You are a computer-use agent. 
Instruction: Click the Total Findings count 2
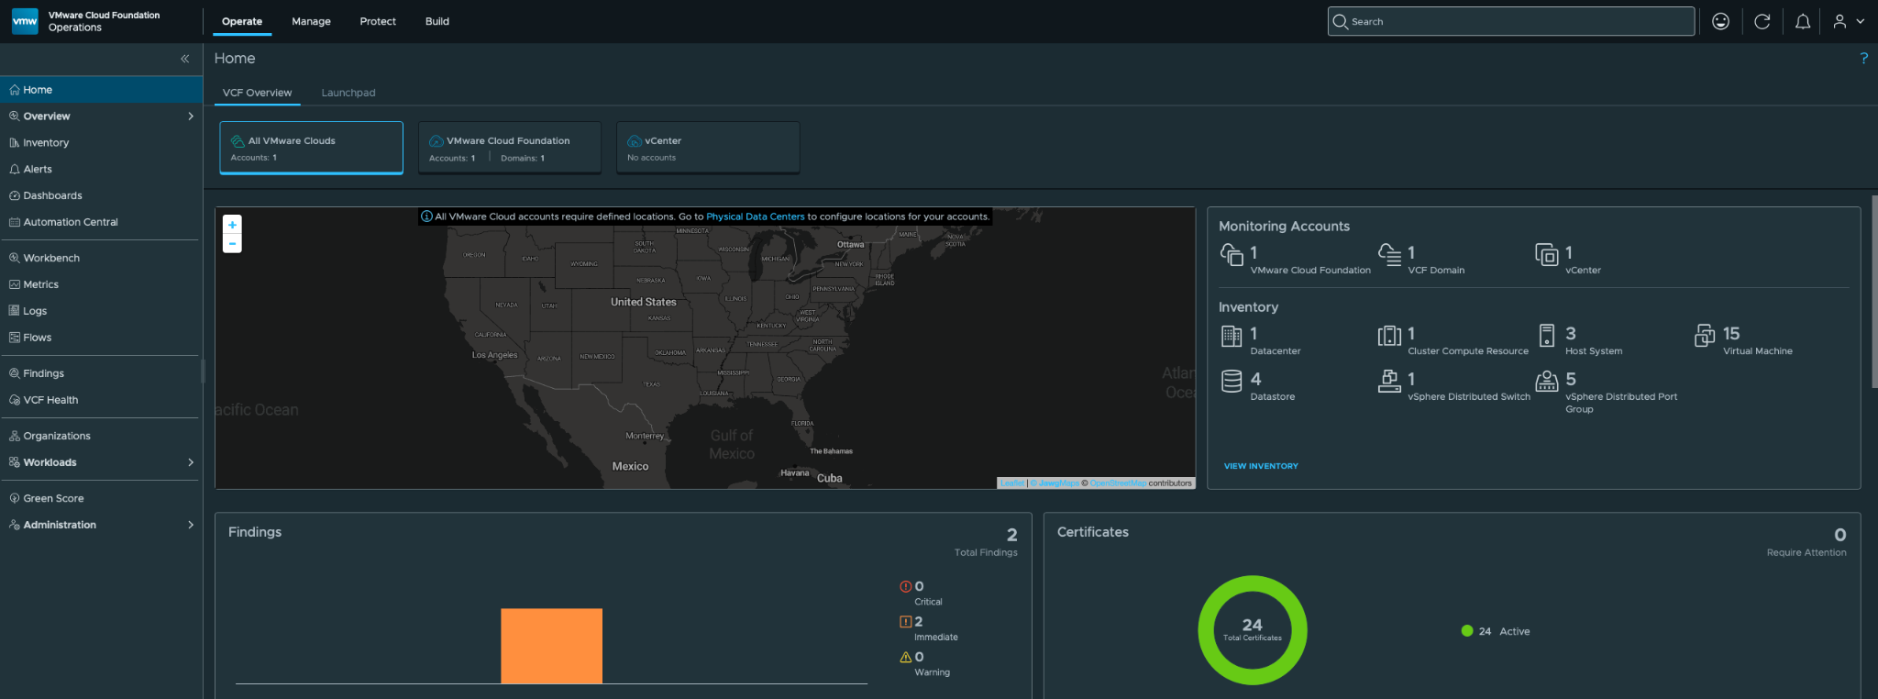click(1011, 535)
